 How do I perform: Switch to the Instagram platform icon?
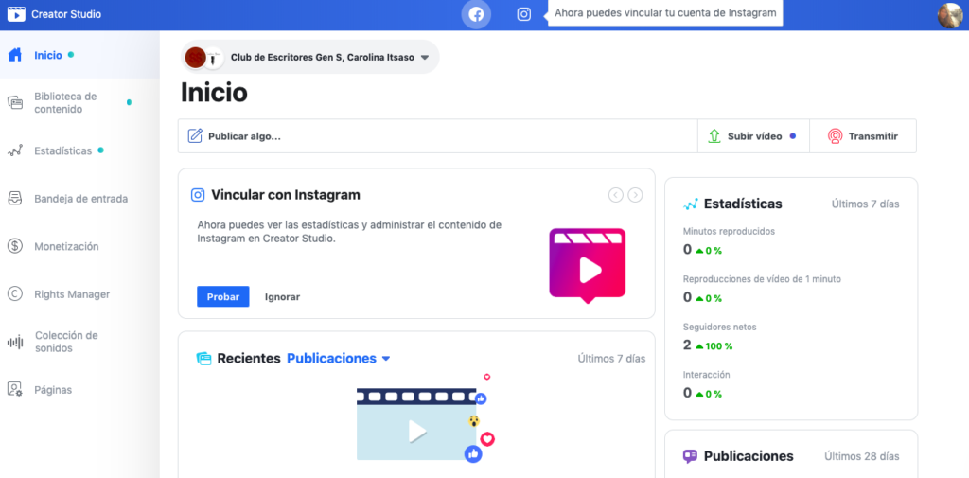tap(524, 14)
